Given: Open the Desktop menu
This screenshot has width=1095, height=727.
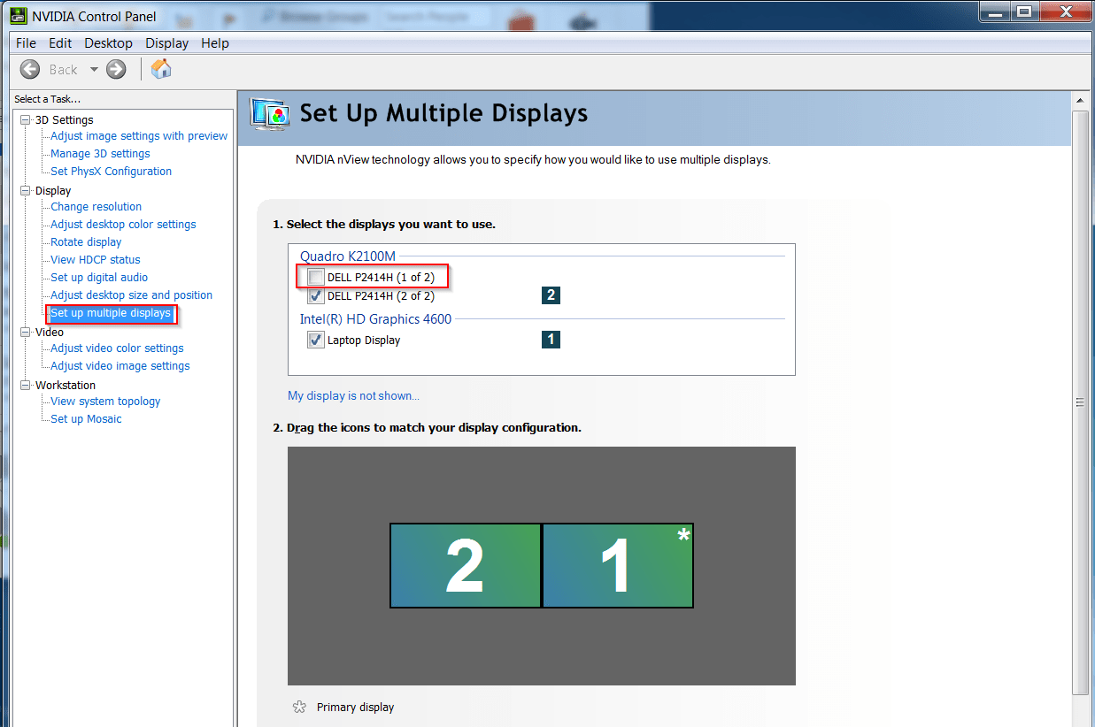Looking at the screenshot, I should (x=108, y=43).
